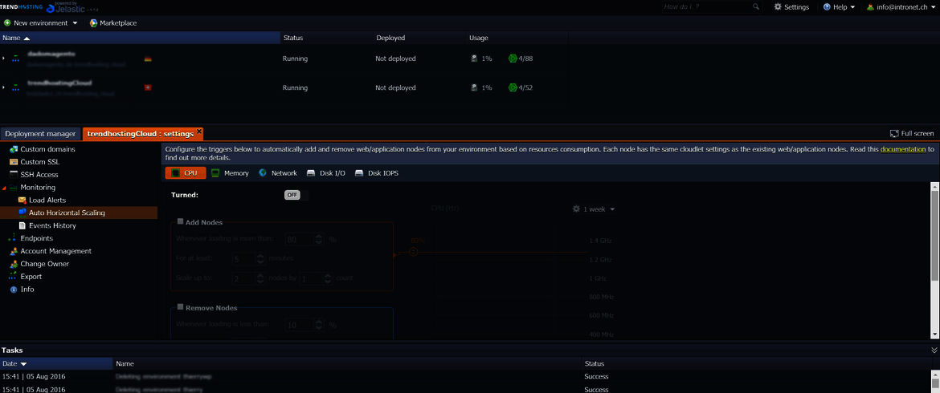940x393 pixels.
Task: Adjust the nodes-by count stepper
Action: tap(327, 279)
